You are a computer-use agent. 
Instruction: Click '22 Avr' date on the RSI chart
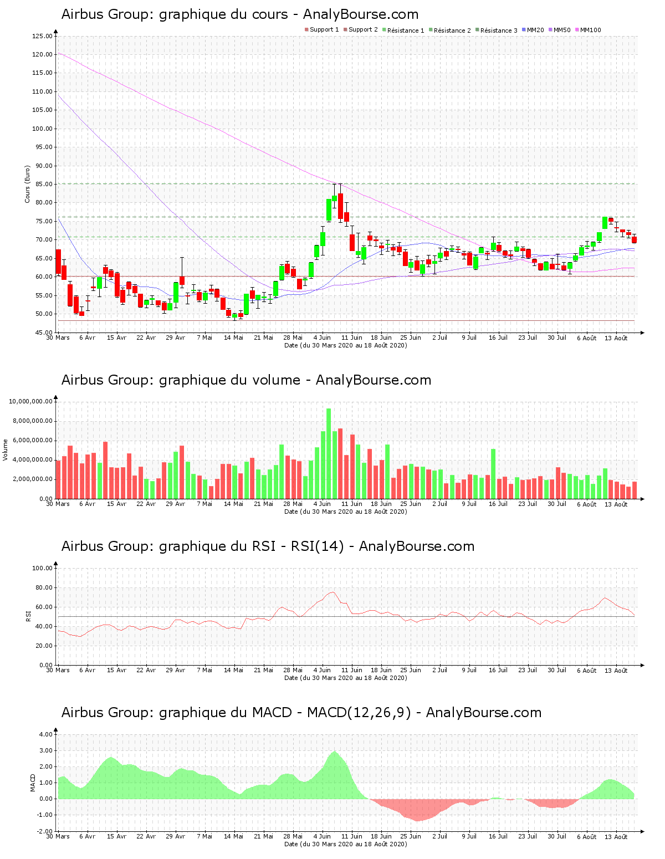(146, 671)
